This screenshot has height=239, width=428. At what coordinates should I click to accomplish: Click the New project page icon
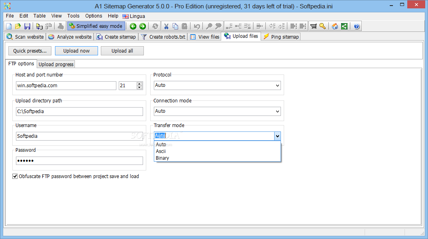[9, 26]
